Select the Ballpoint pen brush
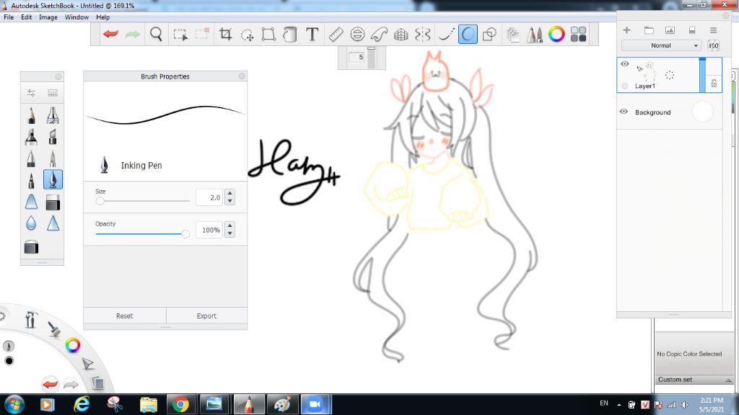This screenshot has width=739, height=415. 31,159
